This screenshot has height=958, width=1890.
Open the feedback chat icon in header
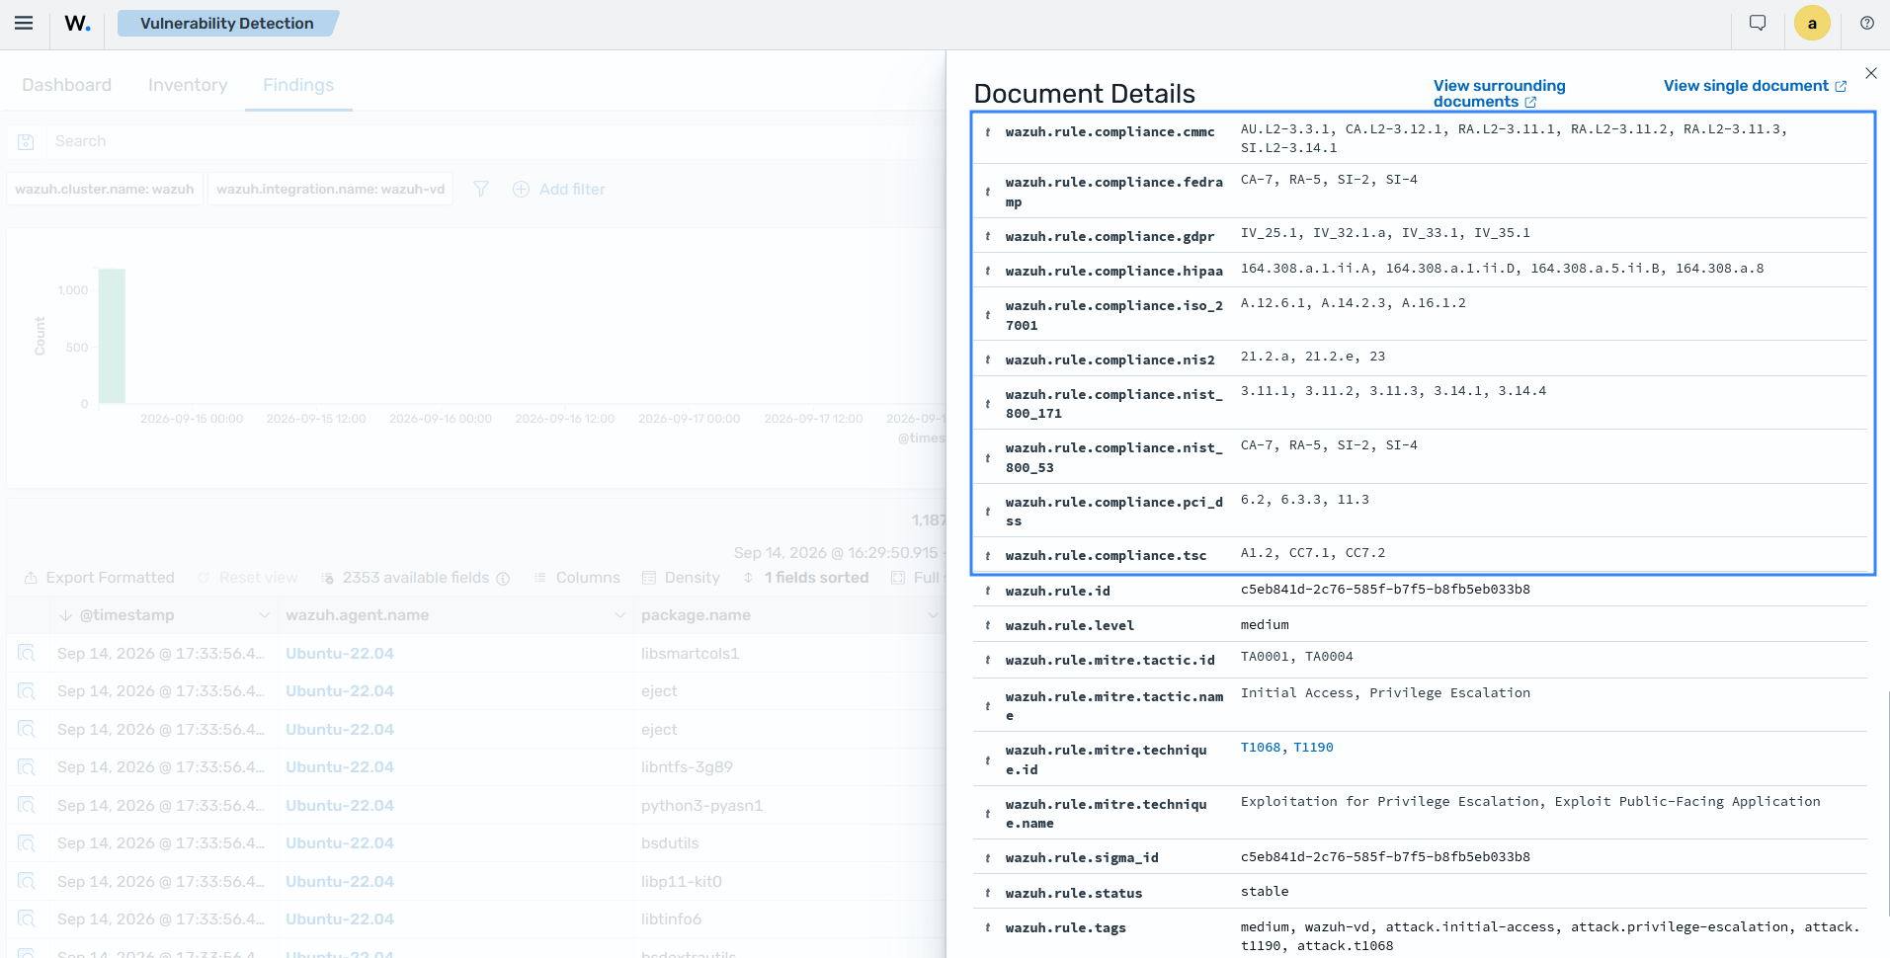coord(1758,23)
